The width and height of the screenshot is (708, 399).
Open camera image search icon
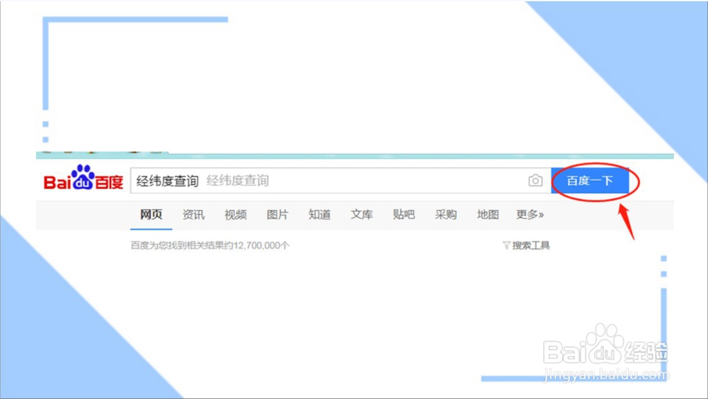[x=535, y=180]
